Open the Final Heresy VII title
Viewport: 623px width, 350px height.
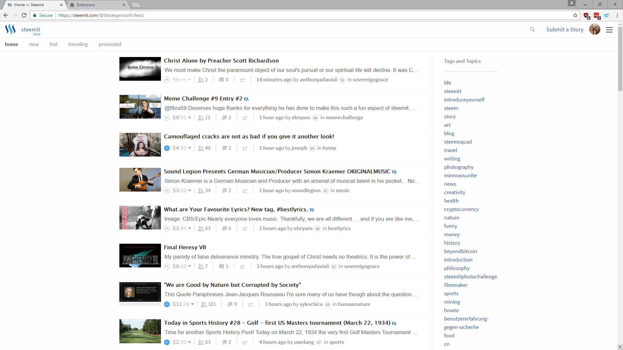(x=185, y=248)
